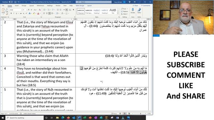Toggle Strikethrough formatting
The width and height of the screenshot is (214, 120).
pyautogui.click(x=21, y=13)
